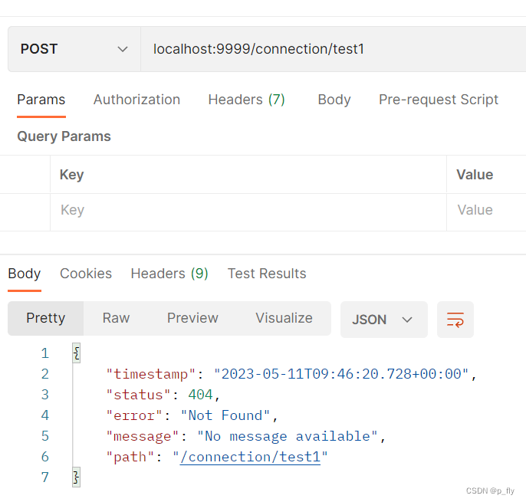Select the Pretty response view
This screenshot has width=526, height=502.
[46, 318]
